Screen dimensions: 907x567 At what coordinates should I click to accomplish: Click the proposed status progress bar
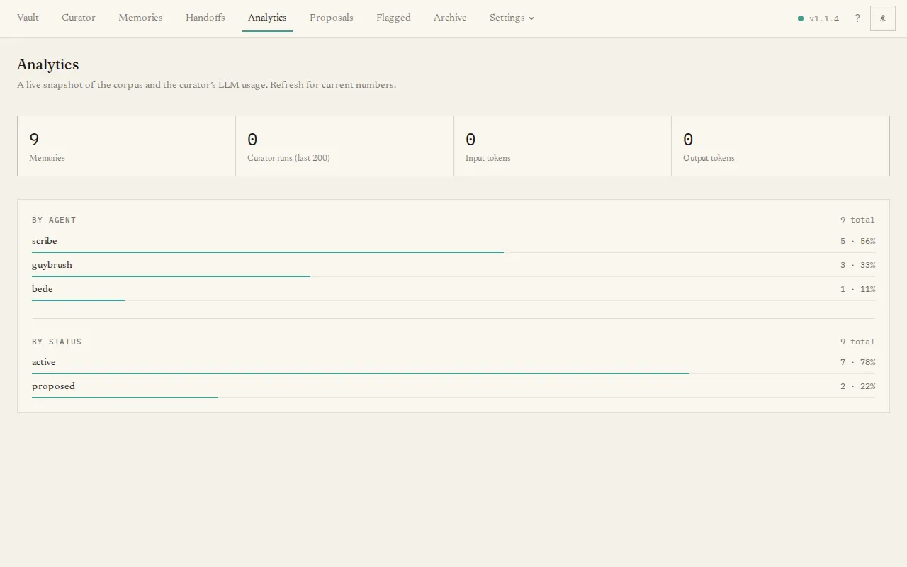point(453,397)
